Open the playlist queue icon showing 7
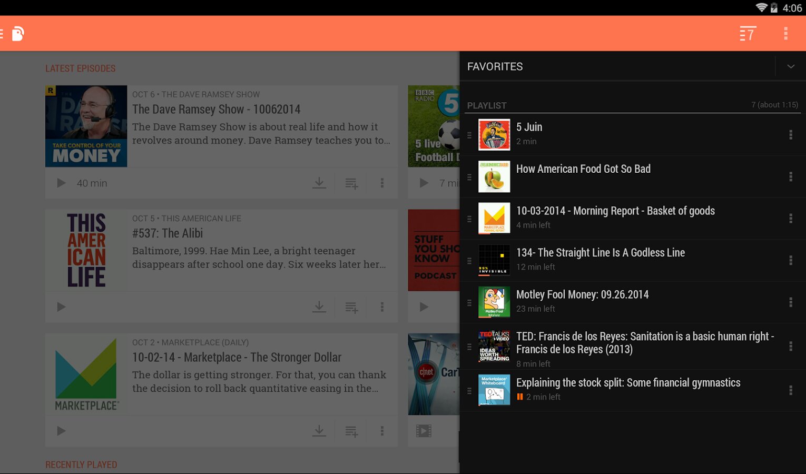Screen dimensions: 806x474 [748, 34]
